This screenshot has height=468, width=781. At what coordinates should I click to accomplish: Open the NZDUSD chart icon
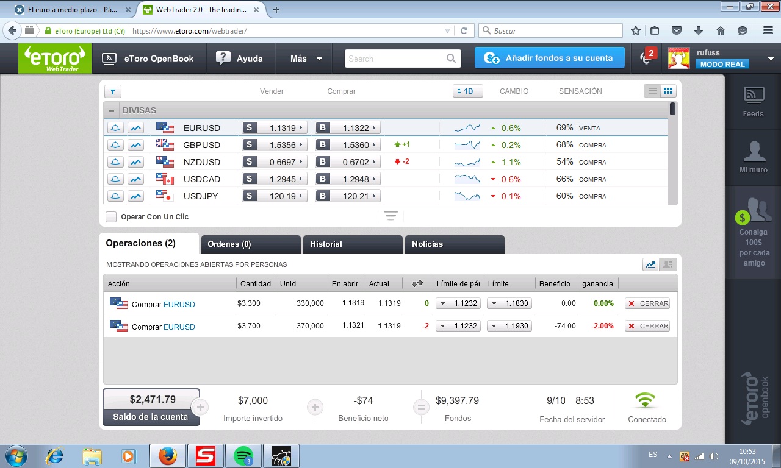tap(135, 162)
